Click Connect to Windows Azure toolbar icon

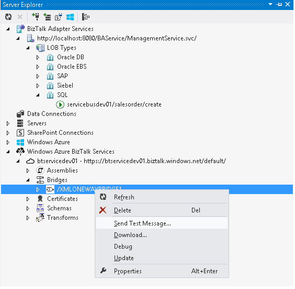(x=70, y=17)
